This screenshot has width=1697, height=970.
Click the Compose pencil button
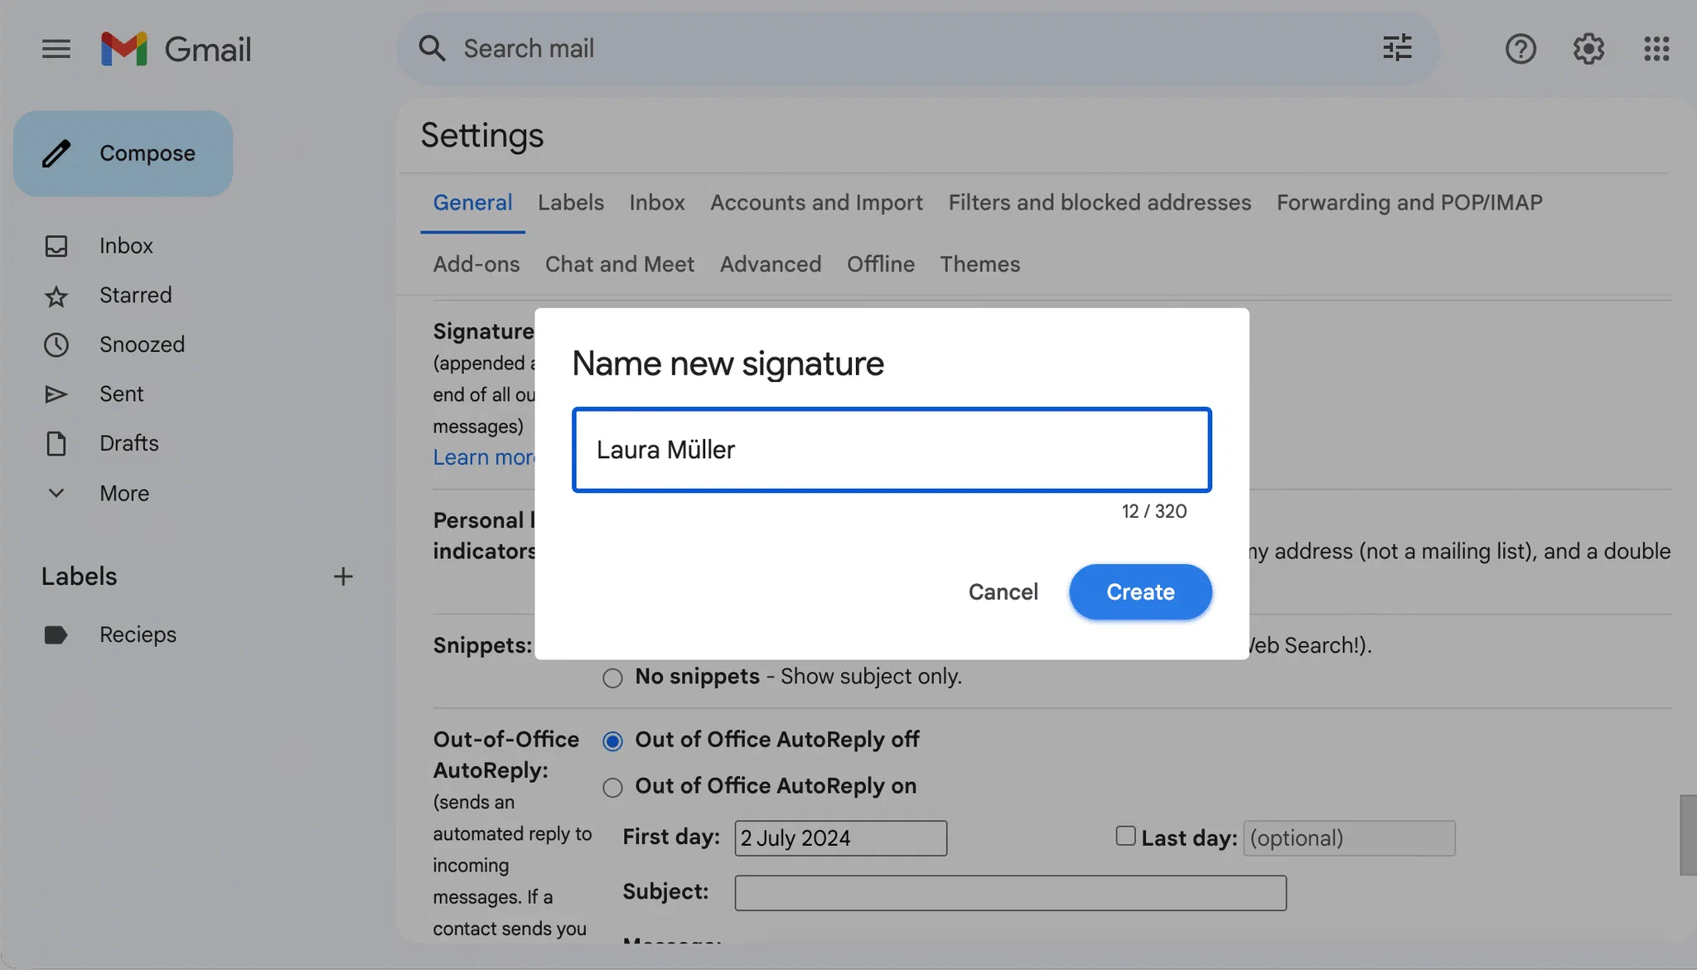123,153
